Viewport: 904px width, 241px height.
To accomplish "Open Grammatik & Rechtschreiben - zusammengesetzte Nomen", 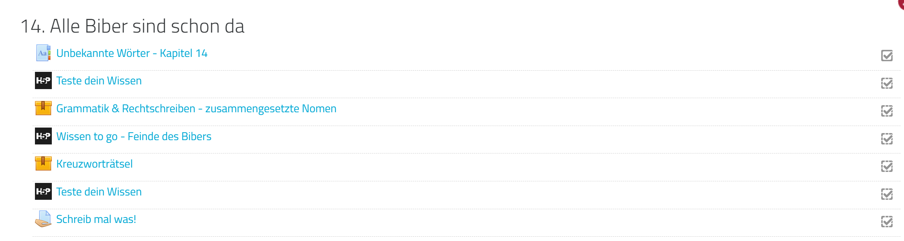I will point(196,109).
